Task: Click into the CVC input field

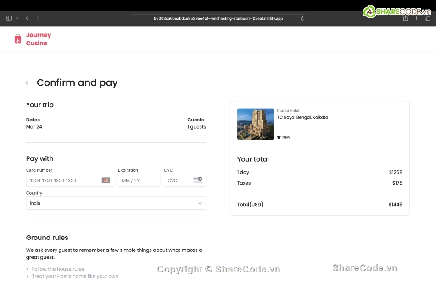Action: [x=179, y=180]
